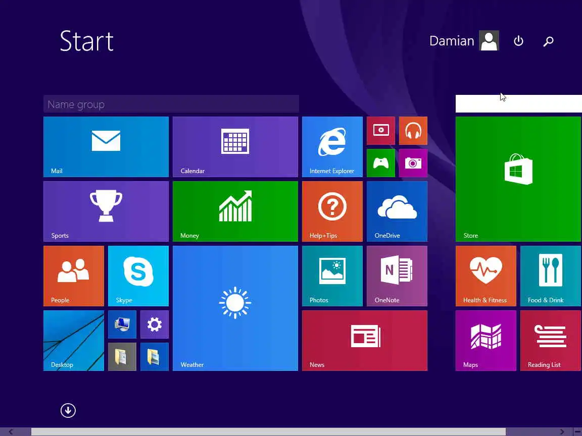Click the horizontal scrollbar thumb
The height and width of the screenshot is (436, 582).
pos(268,432)
